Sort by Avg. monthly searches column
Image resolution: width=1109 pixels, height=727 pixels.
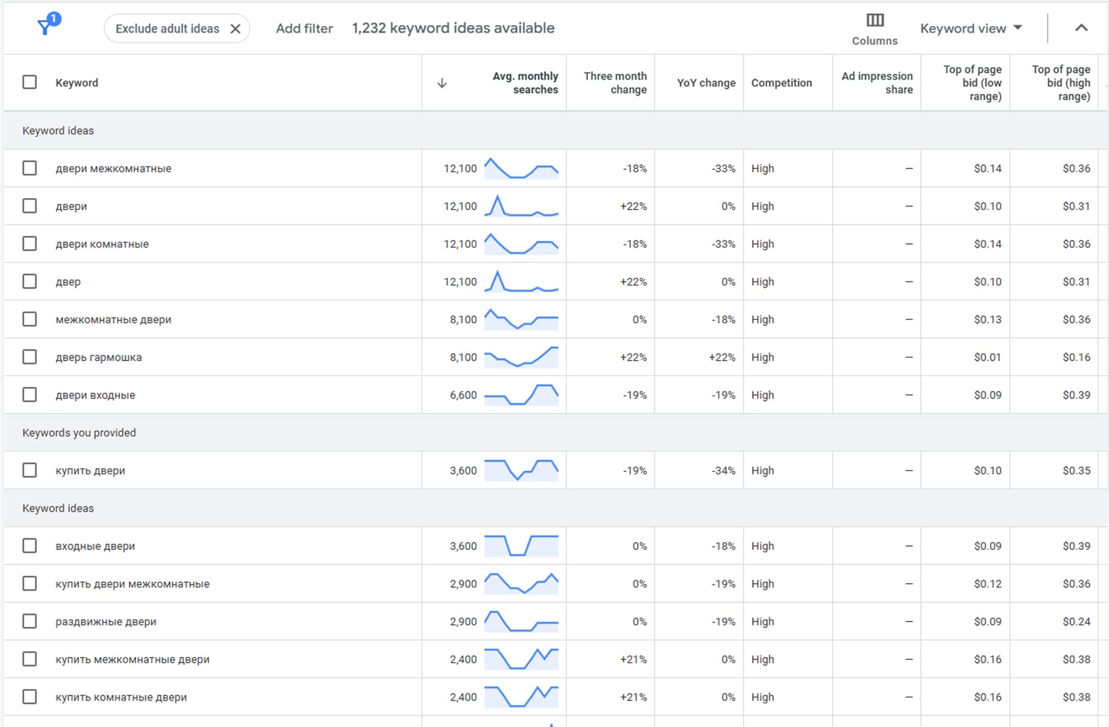(525, 83)
